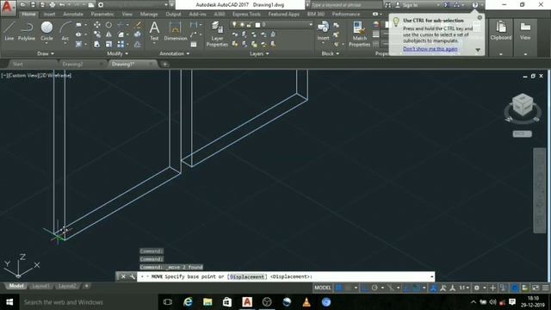The height and width of the screenshot is (310, 551).
Task: Toggle annotation visibility in status bar
Action: tap(443, 288)
